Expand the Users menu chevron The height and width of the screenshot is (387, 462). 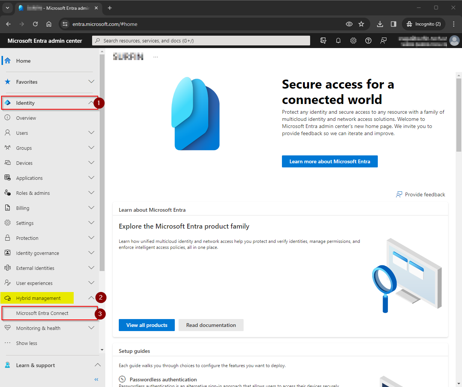point(91,133)
